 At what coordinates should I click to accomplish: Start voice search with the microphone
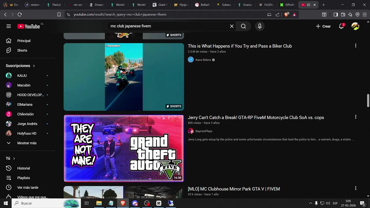click(x=260, y=26)
